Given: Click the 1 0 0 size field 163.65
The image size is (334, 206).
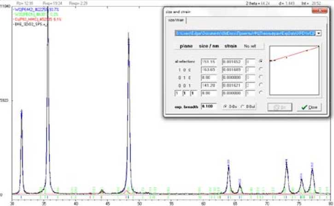Looking at the screenshot, I should [x=209, y=69].
